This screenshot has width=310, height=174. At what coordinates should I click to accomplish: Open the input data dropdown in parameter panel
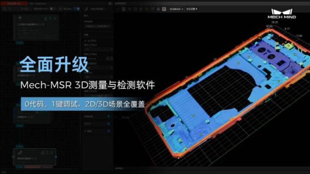[x=97, y=26]
